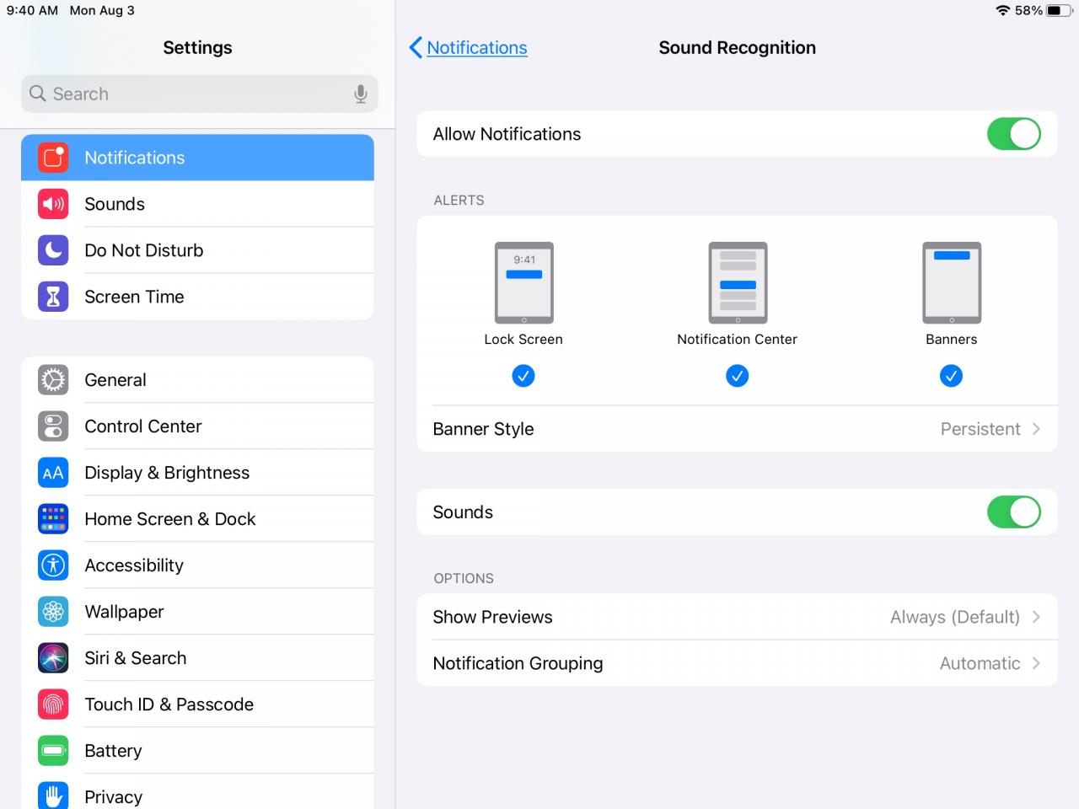Tap the Lock Screen device illustration
Screen dimensions: 1079x809
coord(523,282)
